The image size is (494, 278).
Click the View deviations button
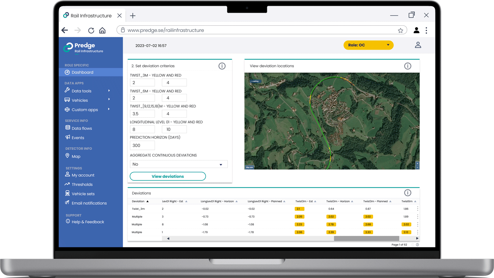(x=168, y=176)
